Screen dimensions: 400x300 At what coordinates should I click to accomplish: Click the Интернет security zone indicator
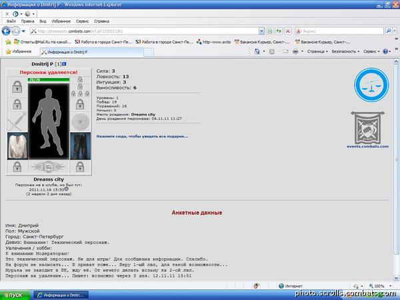coord(291,286)
